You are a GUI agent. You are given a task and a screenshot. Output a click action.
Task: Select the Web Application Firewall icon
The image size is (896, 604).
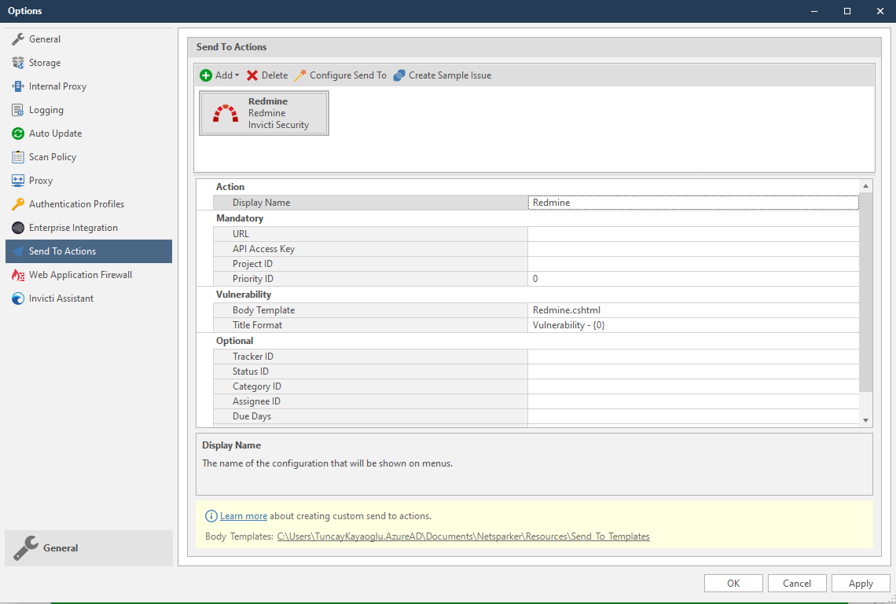pos(17,274)
